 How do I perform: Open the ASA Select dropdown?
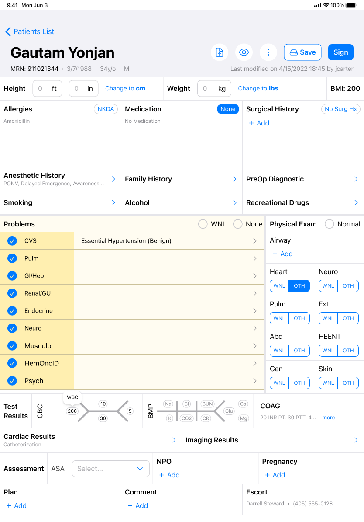[x=110, y=469]
